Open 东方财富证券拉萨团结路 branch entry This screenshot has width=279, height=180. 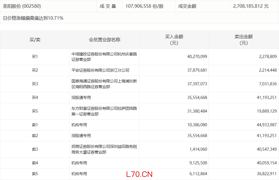pyautogui.click(x=104, y=111)
